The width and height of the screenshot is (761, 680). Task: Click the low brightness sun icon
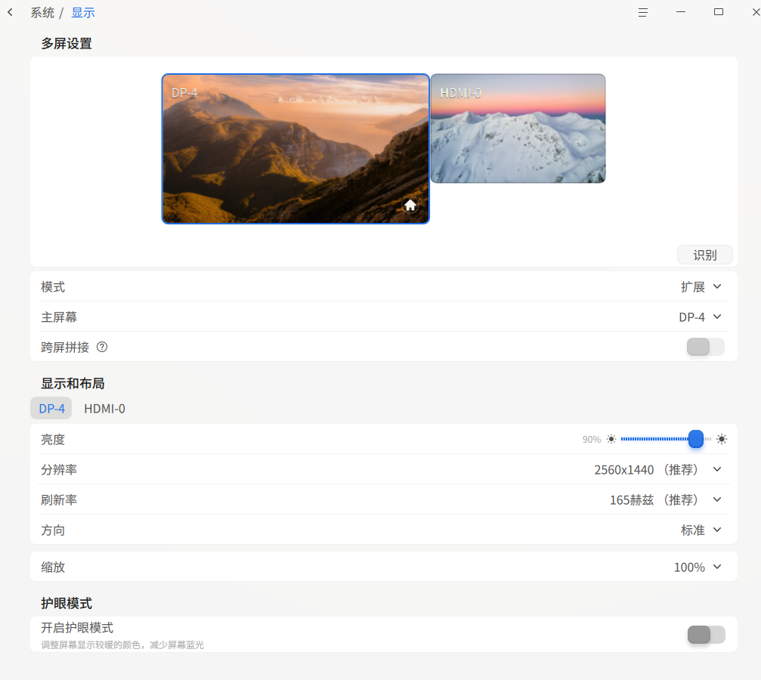click(x=611, y=439)
